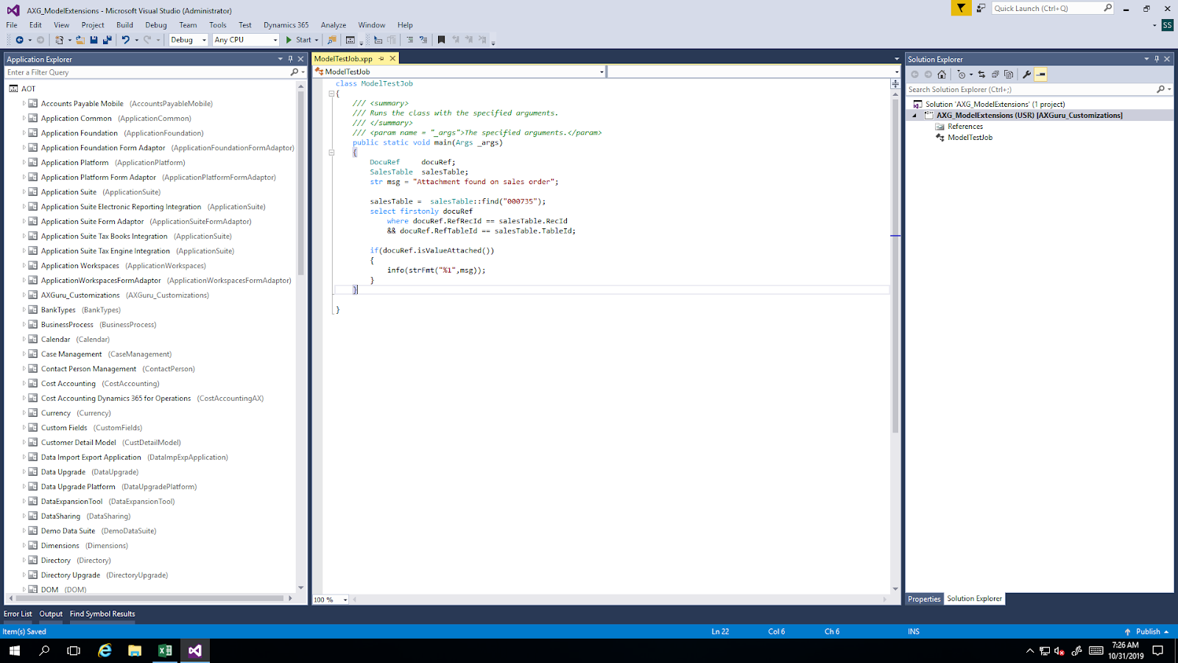This screenshot has height=663, width=1178.
Task: Toggle Preview Selected Items in Solution Explorer
Action: point(1040,74)
